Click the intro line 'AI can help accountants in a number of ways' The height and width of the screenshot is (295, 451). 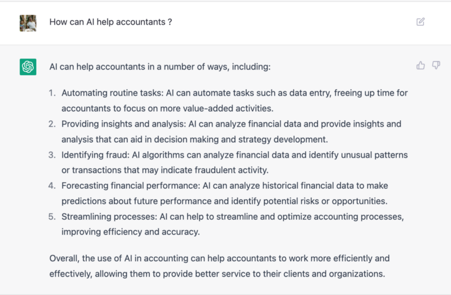(x=160, y=67)
